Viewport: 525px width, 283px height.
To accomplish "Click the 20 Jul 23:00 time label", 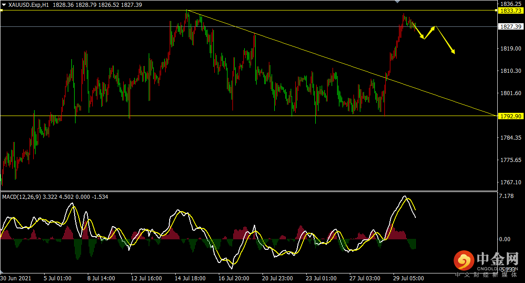I will [x=277, y=278].
